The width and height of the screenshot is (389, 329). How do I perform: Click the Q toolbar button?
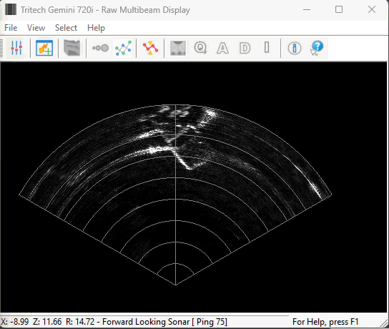[x=200, y=48]
